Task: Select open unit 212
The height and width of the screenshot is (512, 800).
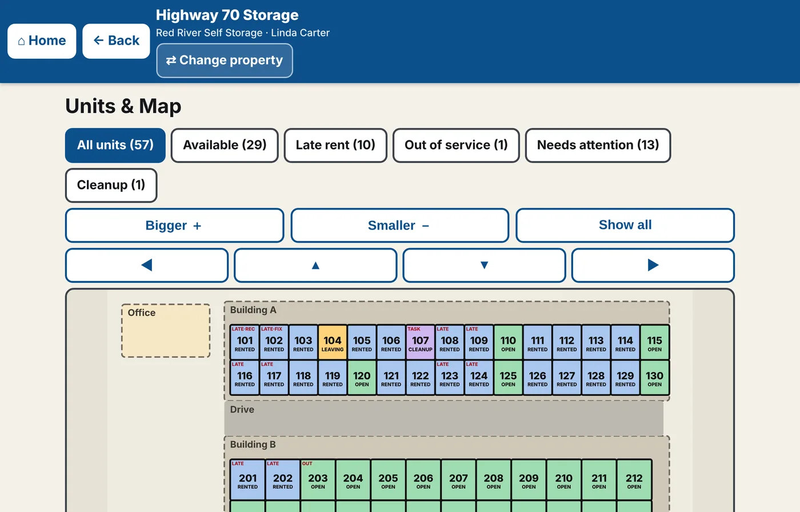Action: [x=634, y=479]
